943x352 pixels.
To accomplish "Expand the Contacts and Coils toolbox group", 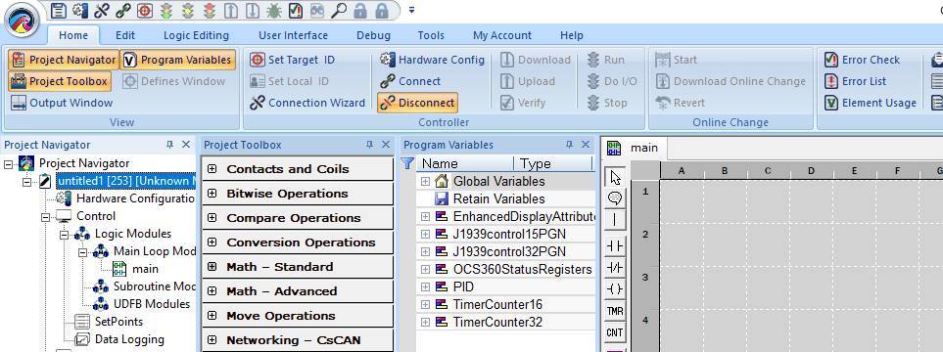I will tap(212, 169).
